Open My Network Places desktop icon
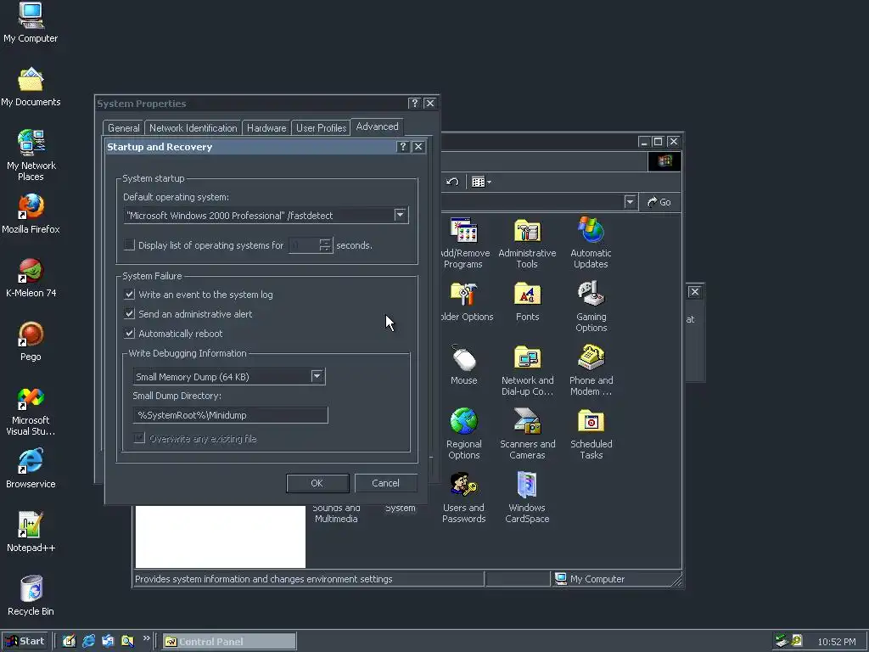Image resolution: width=869 pixels, height=652 pixels. (x=31, y=155)
